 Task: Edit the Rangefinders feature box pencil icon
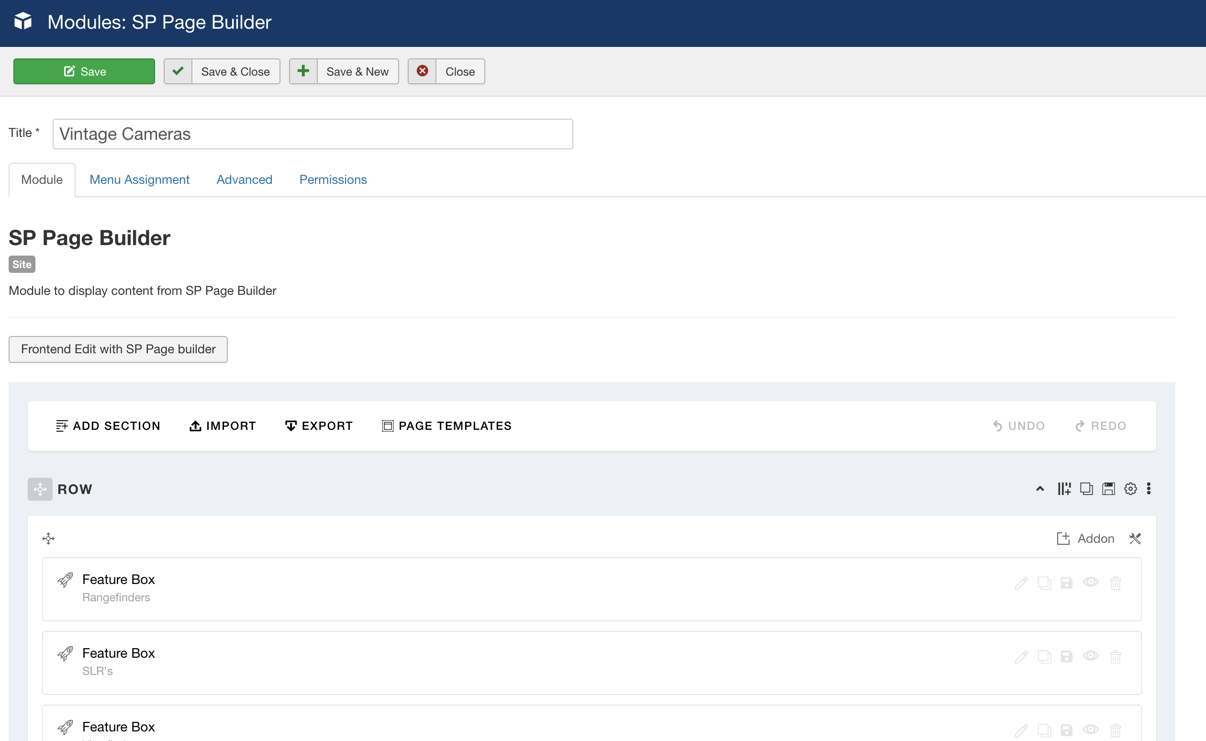coord(1021,583)
